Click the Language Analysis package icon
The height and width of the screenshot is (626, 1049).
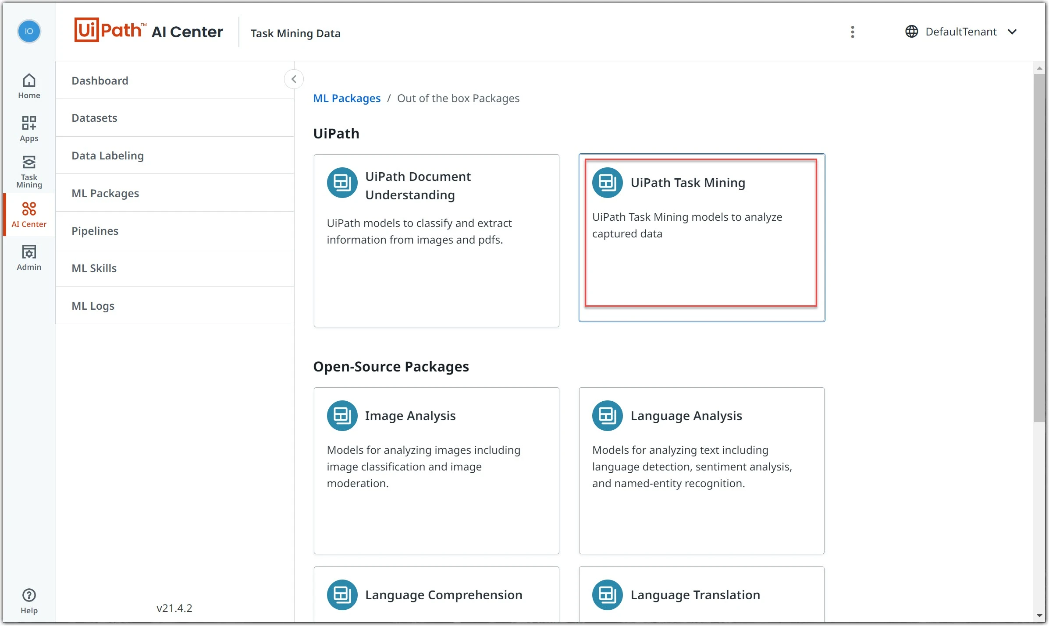(x=607, y=416)
